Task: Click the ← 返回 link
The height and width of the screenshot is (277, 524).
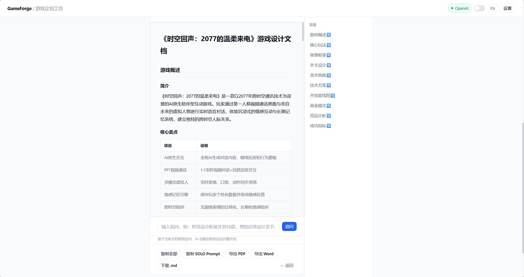Action: pos(287,266)
